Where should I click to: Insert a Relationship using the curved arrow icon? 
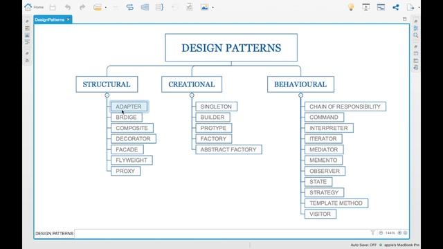130,8
